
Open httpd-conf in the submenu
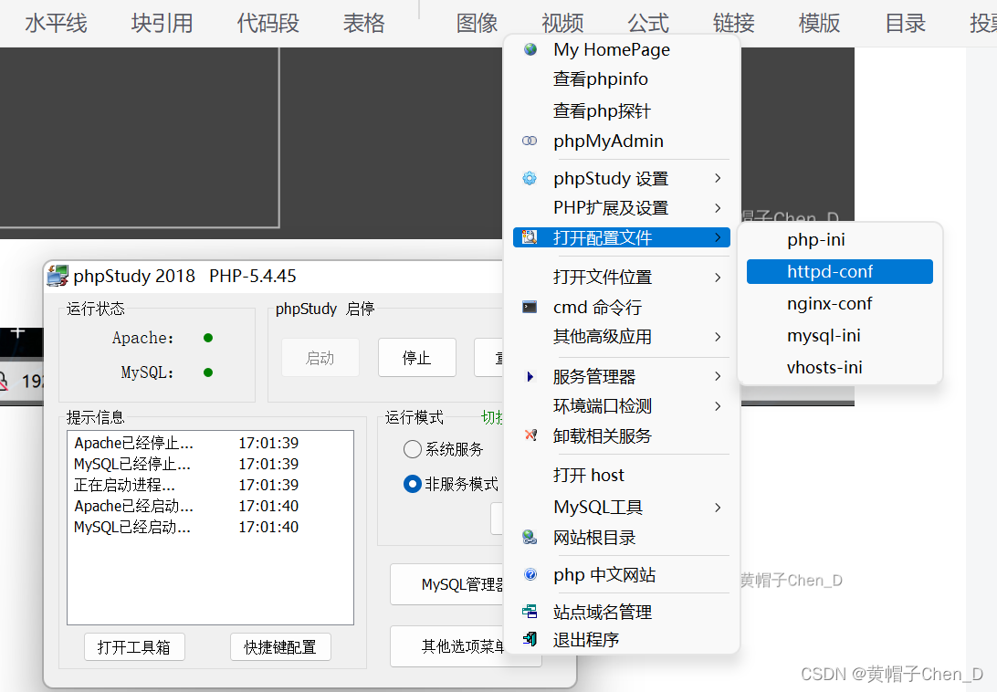(x=839, y=271)
